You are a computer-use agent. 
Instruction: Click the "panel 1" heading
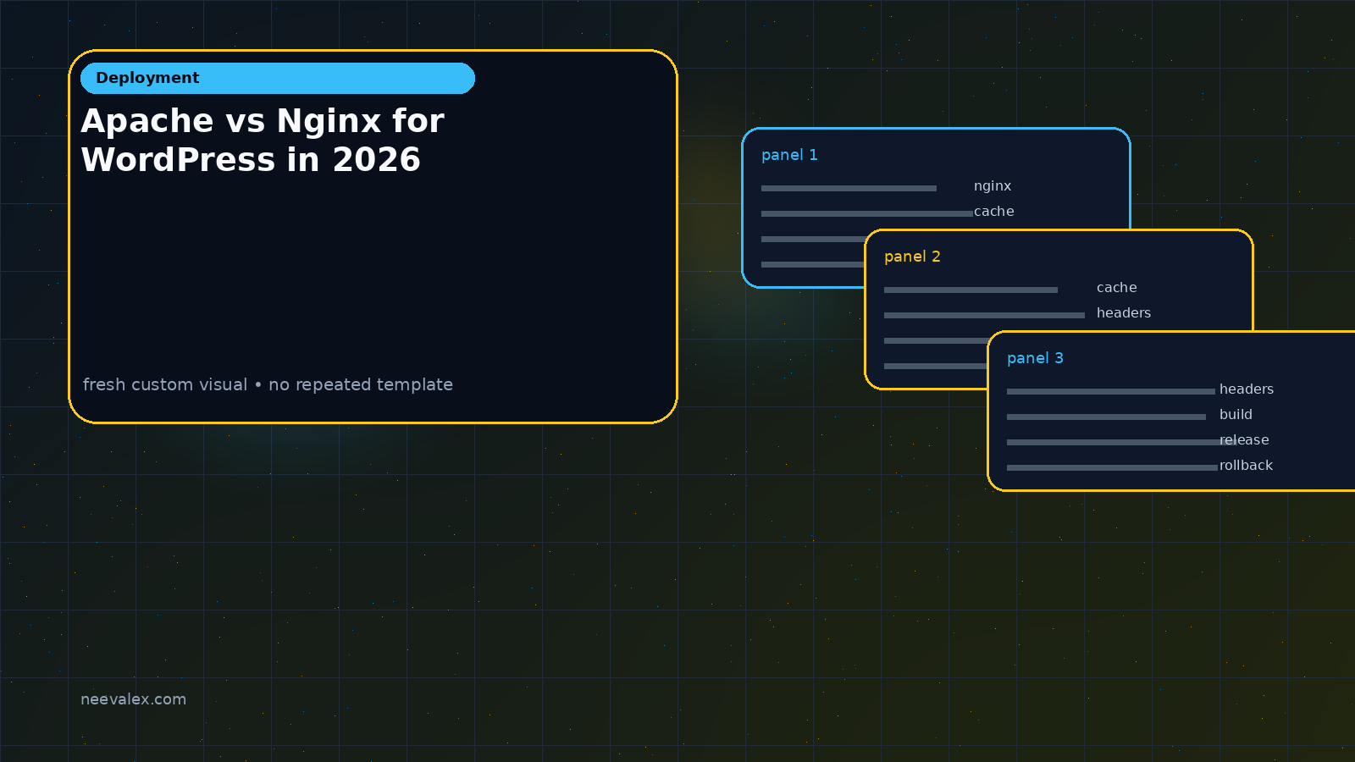(789, 155)
